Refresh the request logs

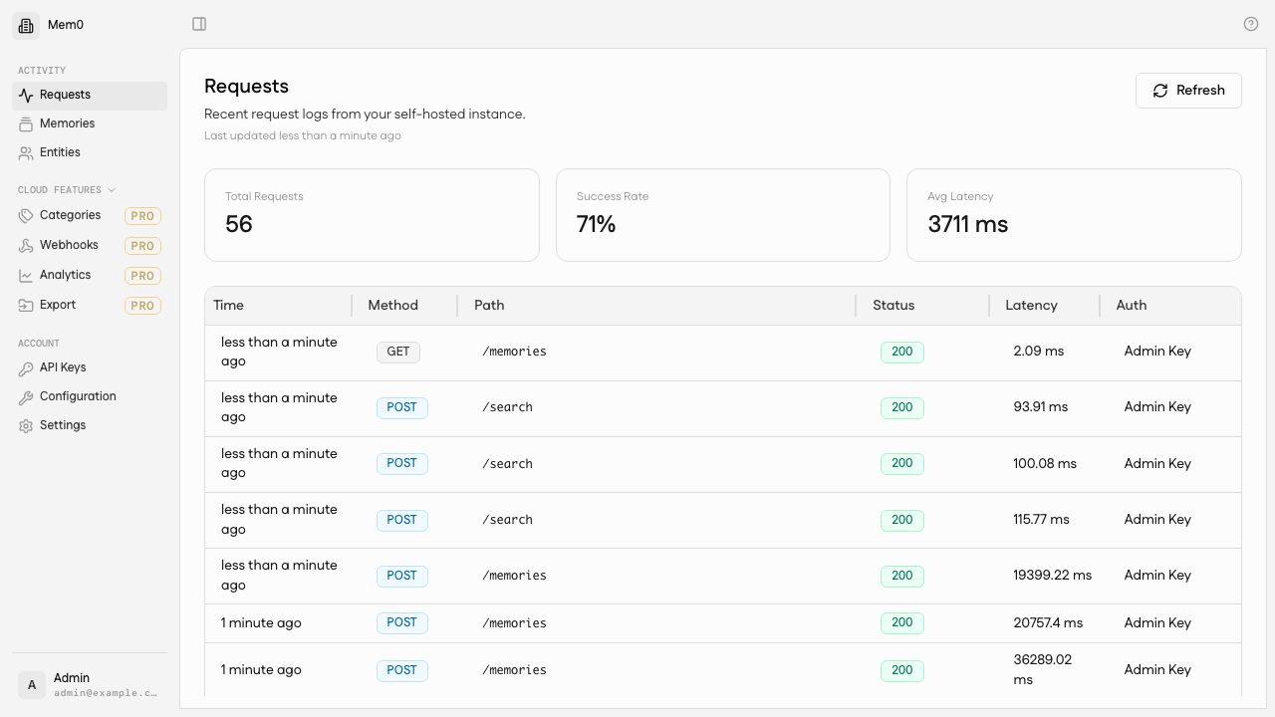pos(1188,91)
